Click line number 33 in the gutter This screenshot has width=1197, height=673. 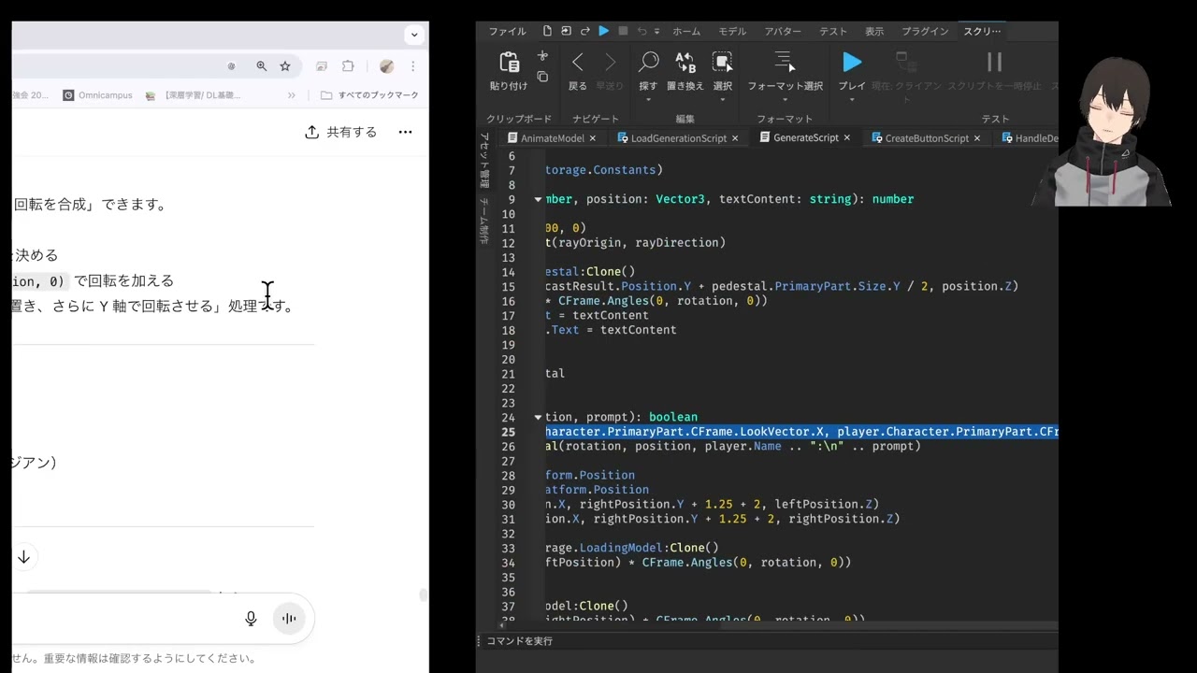click(508, 548)
